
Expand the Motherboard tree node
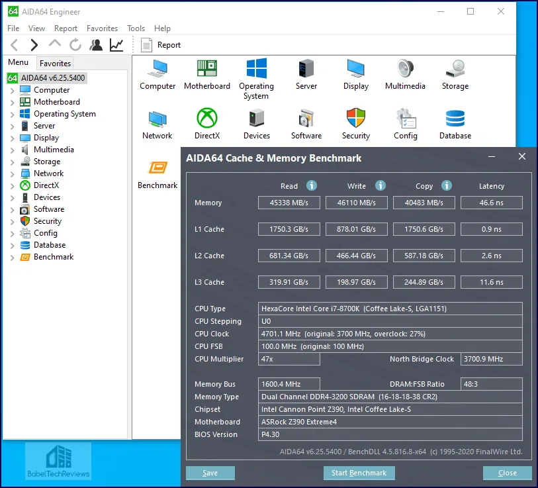(13, 103)
